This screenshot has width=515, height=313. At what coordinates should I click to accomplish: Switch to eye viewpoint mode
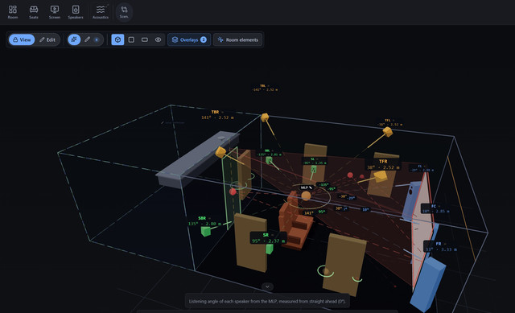pyautogui.click(x=158, y=39)
